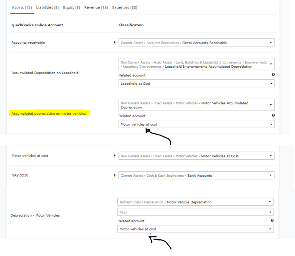Switch to the Assets (12) tab

click(x=22, y=7)
